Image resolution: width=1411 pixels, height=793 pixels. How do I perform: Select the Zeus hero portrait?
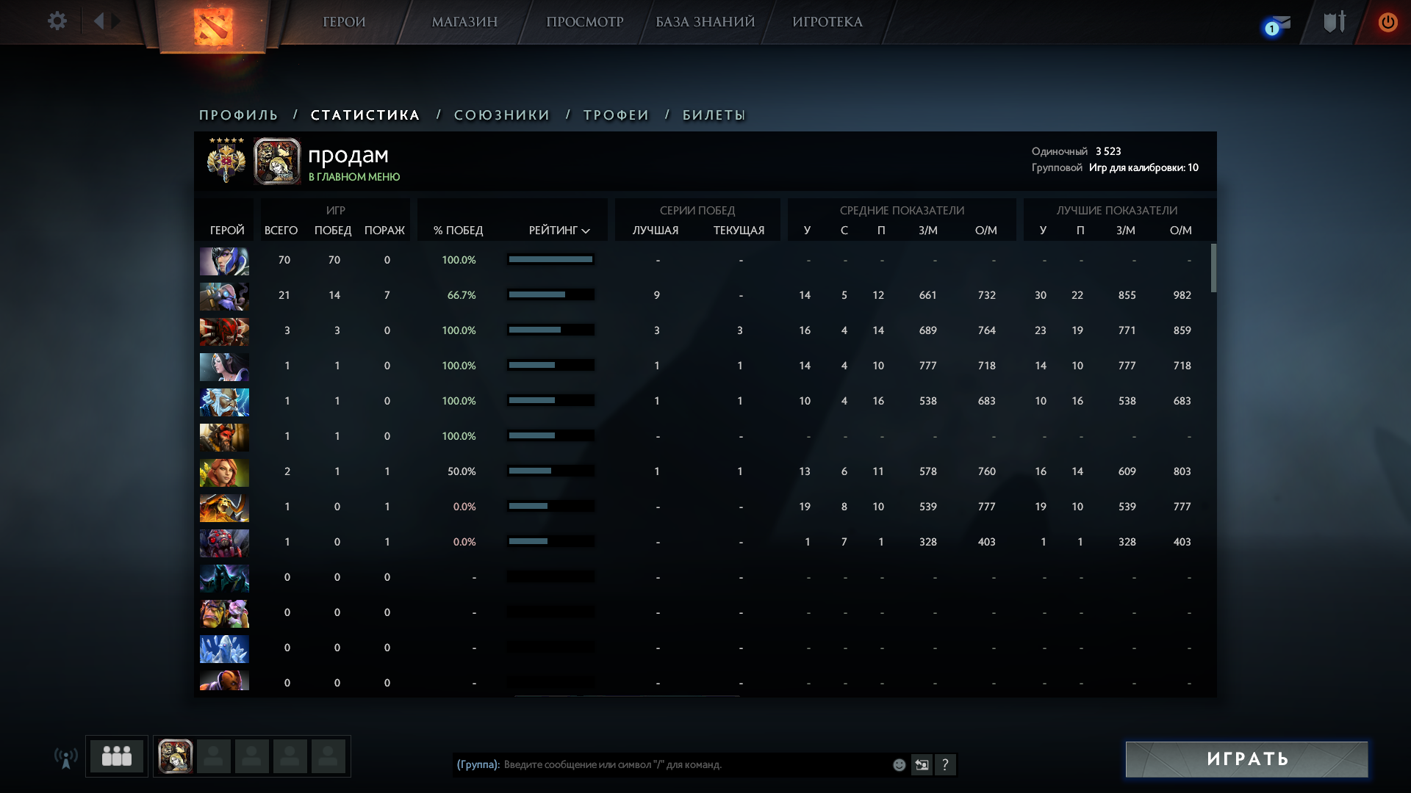[224, 402]
